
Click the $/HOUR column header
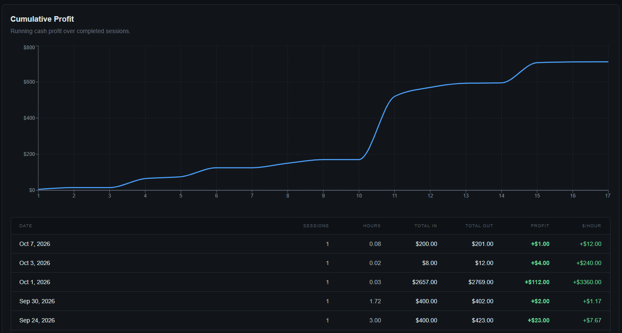coord(592,226)
